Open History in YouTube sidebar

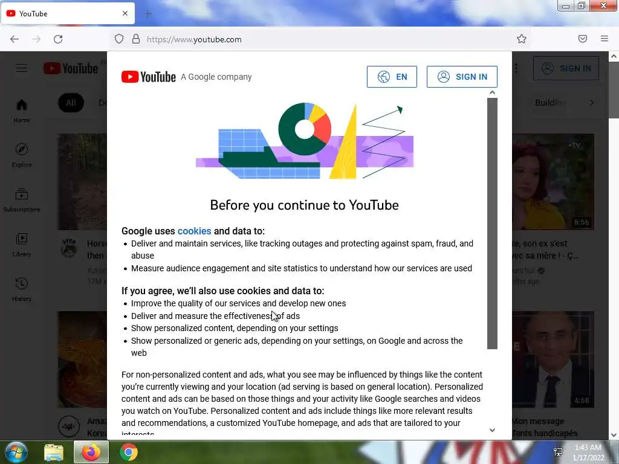pos(22,289)
